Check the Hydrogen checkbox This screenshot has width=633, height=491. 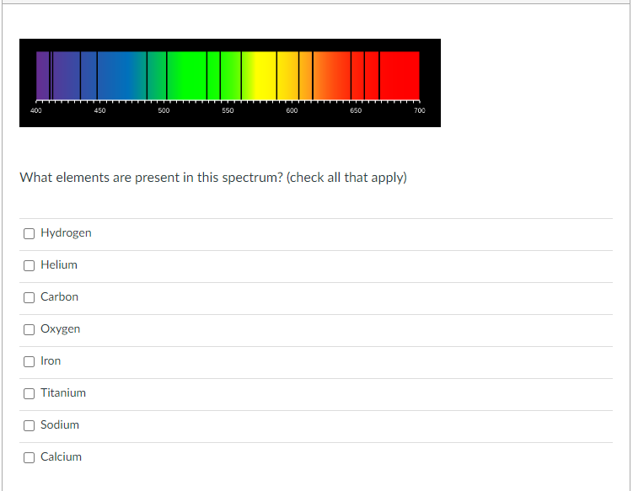pos(29,233)
